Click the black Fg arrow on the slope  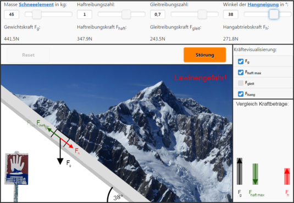click(60, 151)
